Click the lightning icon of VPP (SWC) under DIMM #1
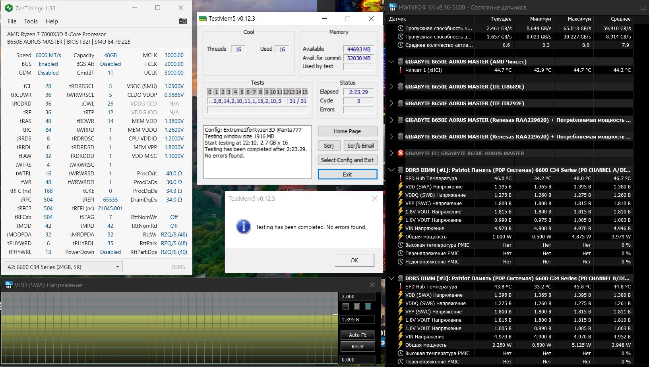 tap(401, 203)
